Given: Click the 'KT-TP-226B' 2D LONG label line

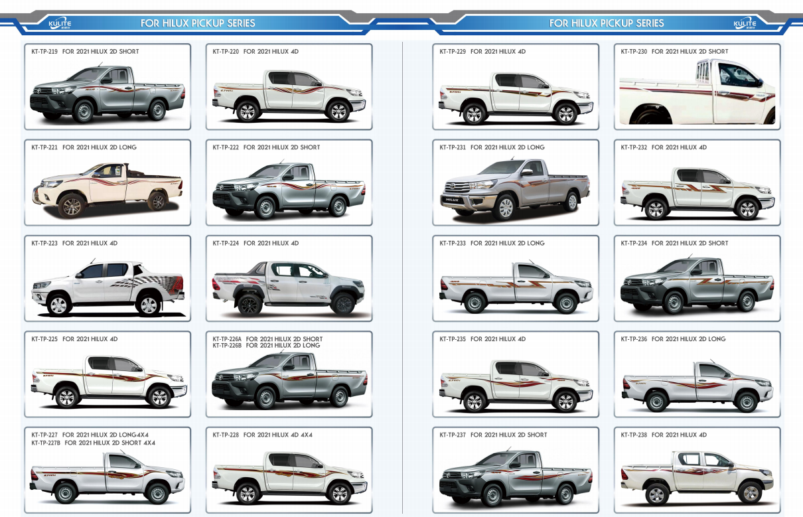Looking at the screenshot, I should coord(266,346).
